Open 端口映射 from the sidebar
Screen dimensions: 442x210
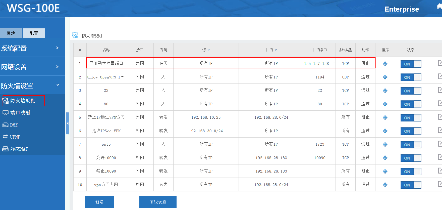pyautogui.click(x=20, y=113)
